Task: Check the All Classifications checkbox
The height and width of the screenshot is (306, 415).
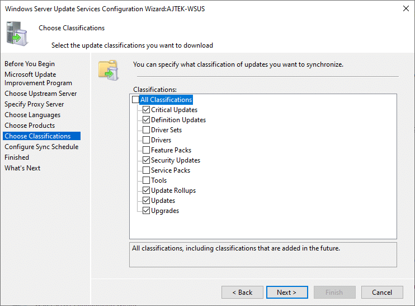Action: pos(135,100)
